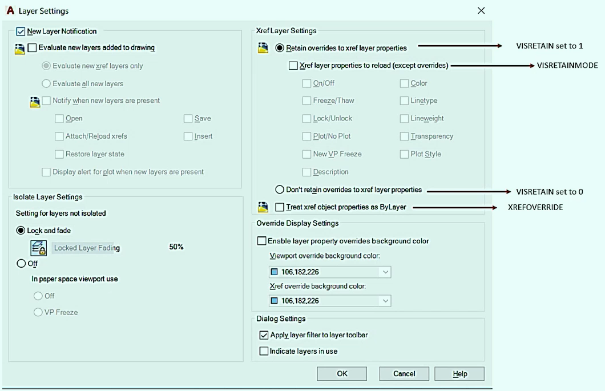Open the Xref override background color dropdown
605x391 pixels.
coord(386,300)
